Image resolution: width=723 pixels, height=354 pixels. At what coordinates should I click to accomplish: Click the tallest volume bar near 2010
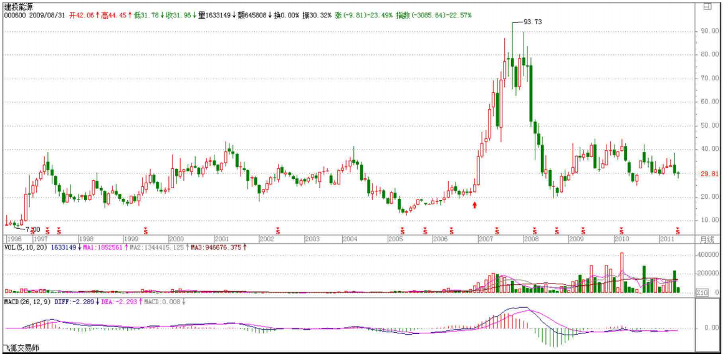pyautogui.click(x=621, y=272)
